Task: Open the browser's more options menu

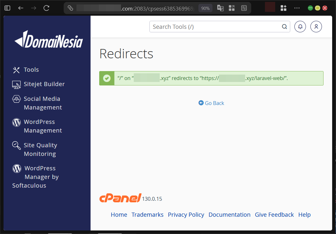Action: pyautogui.click(x=297, y=8)
